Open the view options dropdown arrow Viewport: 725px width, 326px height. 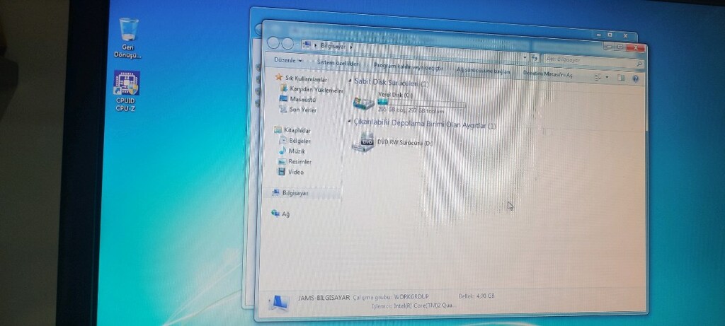(x=607, y=78)
